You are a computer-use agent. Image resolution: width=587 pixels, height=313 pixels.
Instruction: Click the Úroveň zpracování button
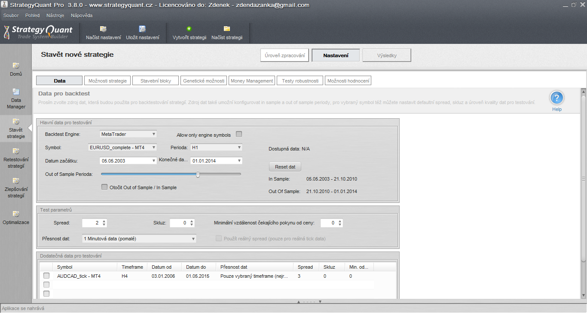pyautogui.click(x=284, y=55)
